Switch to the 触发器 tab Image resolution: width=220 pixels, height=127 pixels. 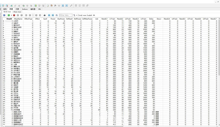click(33, 9)
